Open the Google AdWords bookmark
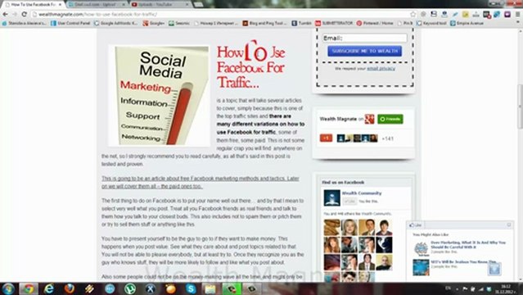 point(115,23)
